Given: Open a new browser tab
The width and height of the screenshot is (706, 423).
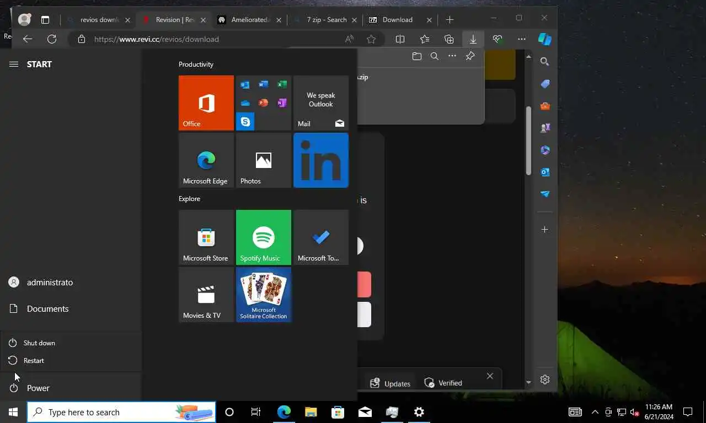Looking at the screenshot, I should (x=450, y=20).
